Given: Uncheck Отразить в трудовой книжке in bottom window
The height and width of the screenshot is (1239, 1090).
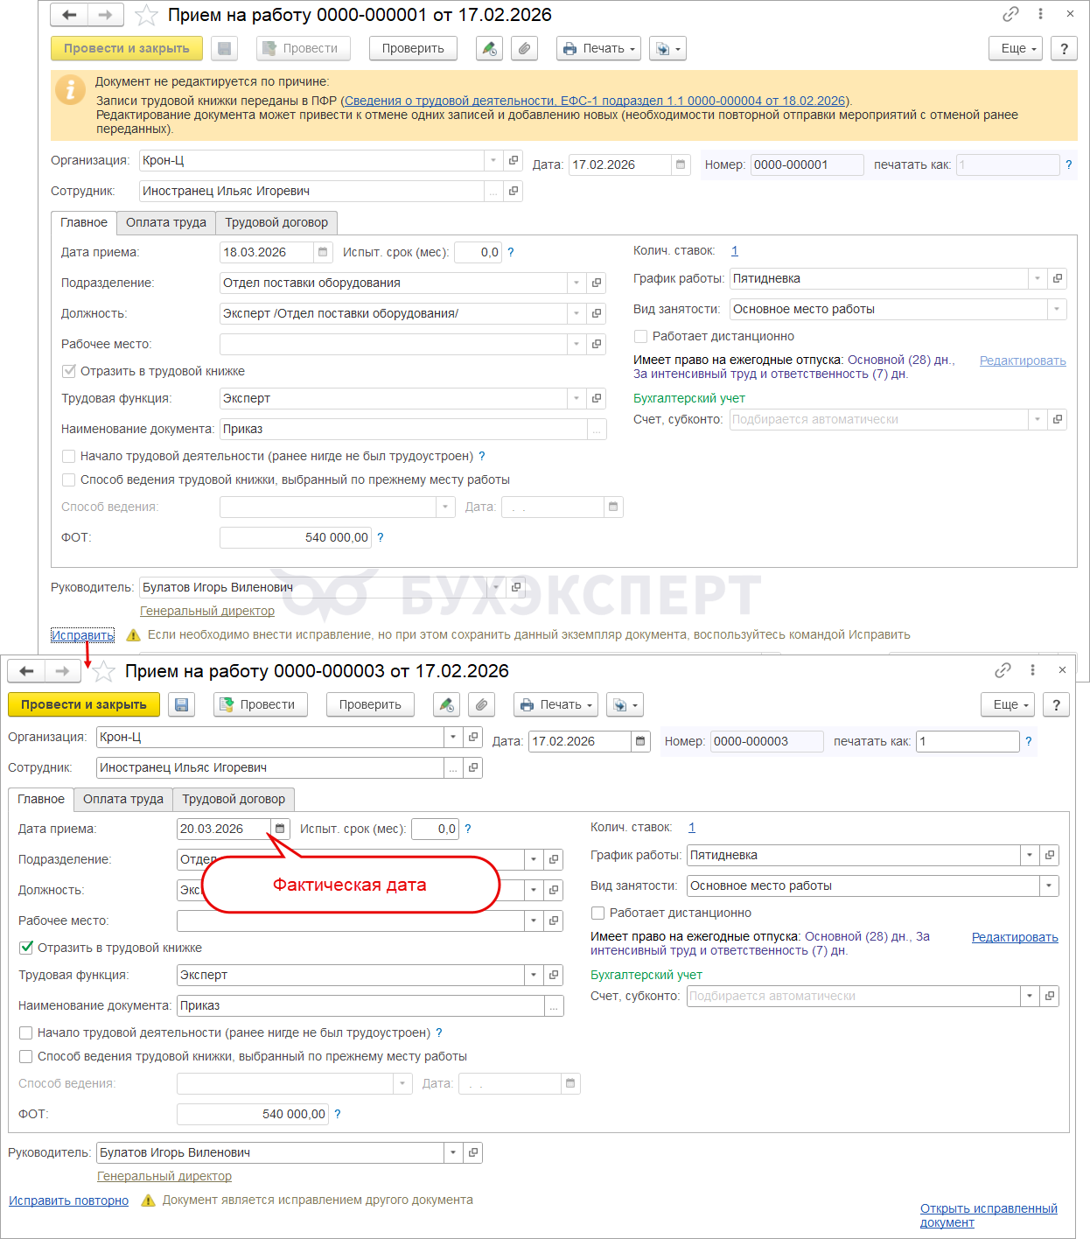Looking at the screenshot, I should pyautogui.click(x=26, y=948).
